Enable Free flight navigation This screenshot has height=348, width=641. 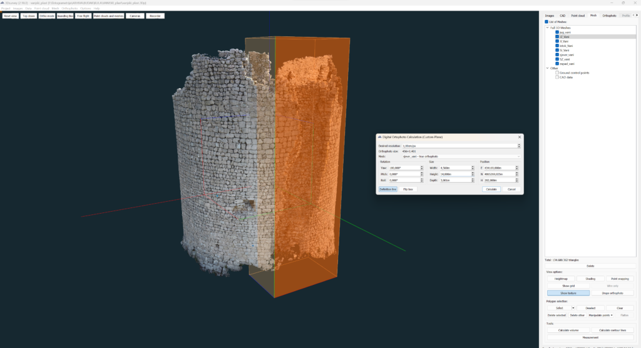pyautogui.click(x=83, y=16)
